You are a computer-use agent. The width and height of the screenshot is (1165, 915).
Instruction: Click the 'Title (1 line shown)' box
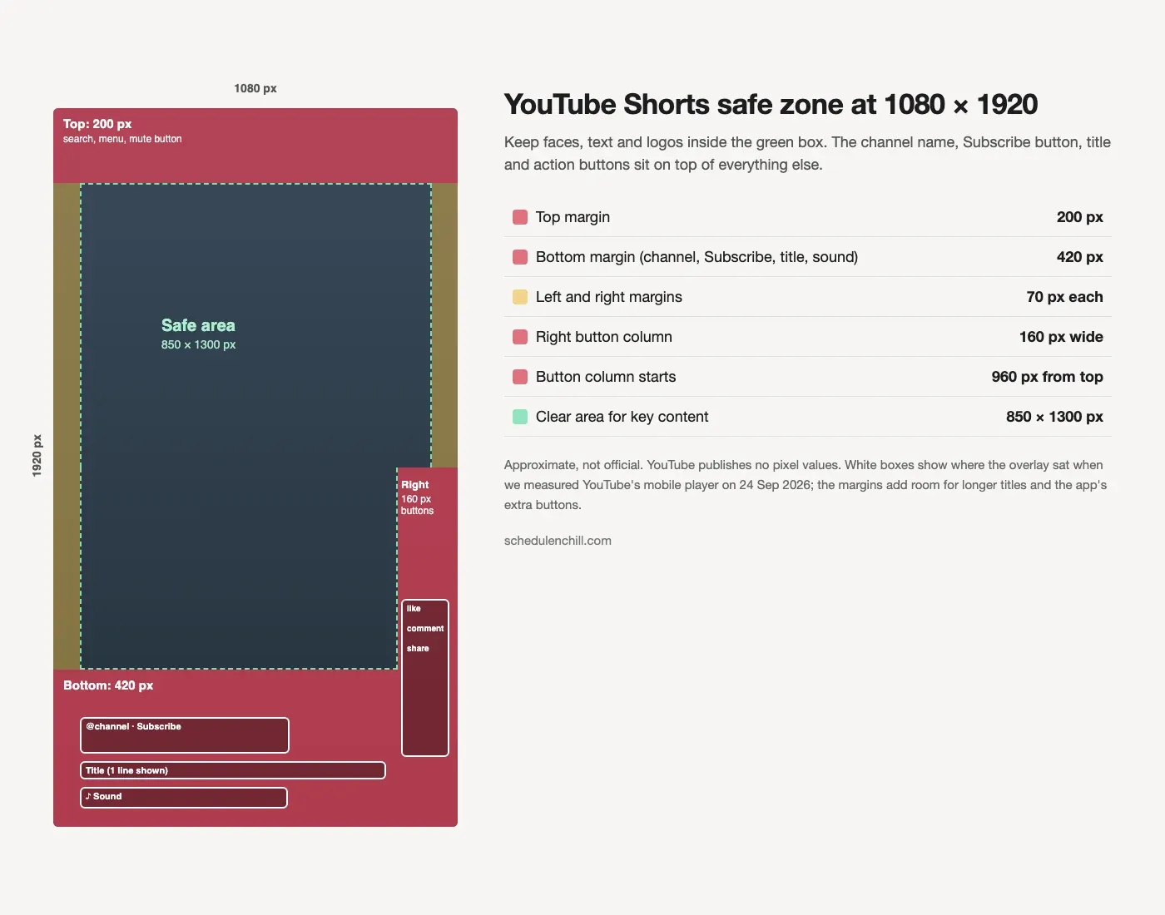[233, 770]
